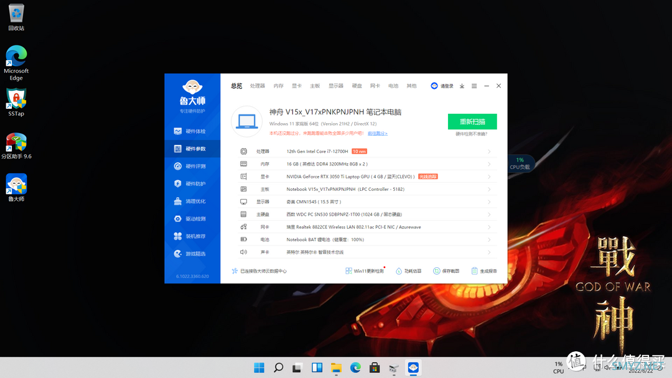Click 保存截图 in the bottom bar
The width and height of the screenshot is (672, 378).
pos(446,271)
